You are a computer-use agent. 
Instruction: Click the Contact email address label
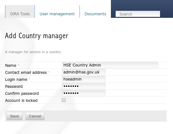coord(26,73)
